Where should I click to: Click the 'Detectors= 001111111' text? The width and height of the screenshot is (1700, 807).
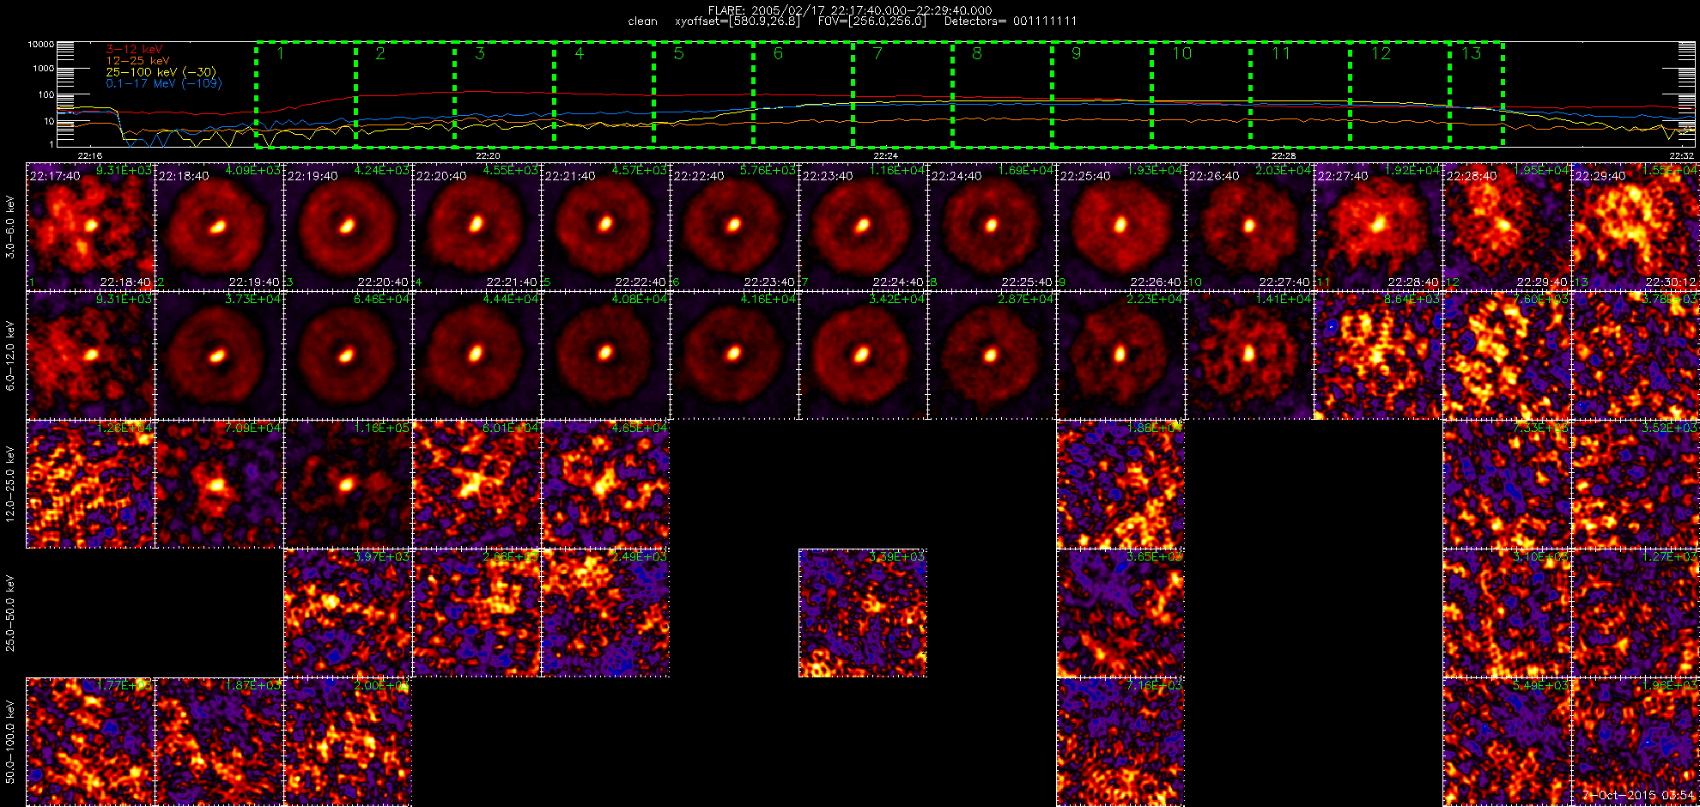(1010, 21)
